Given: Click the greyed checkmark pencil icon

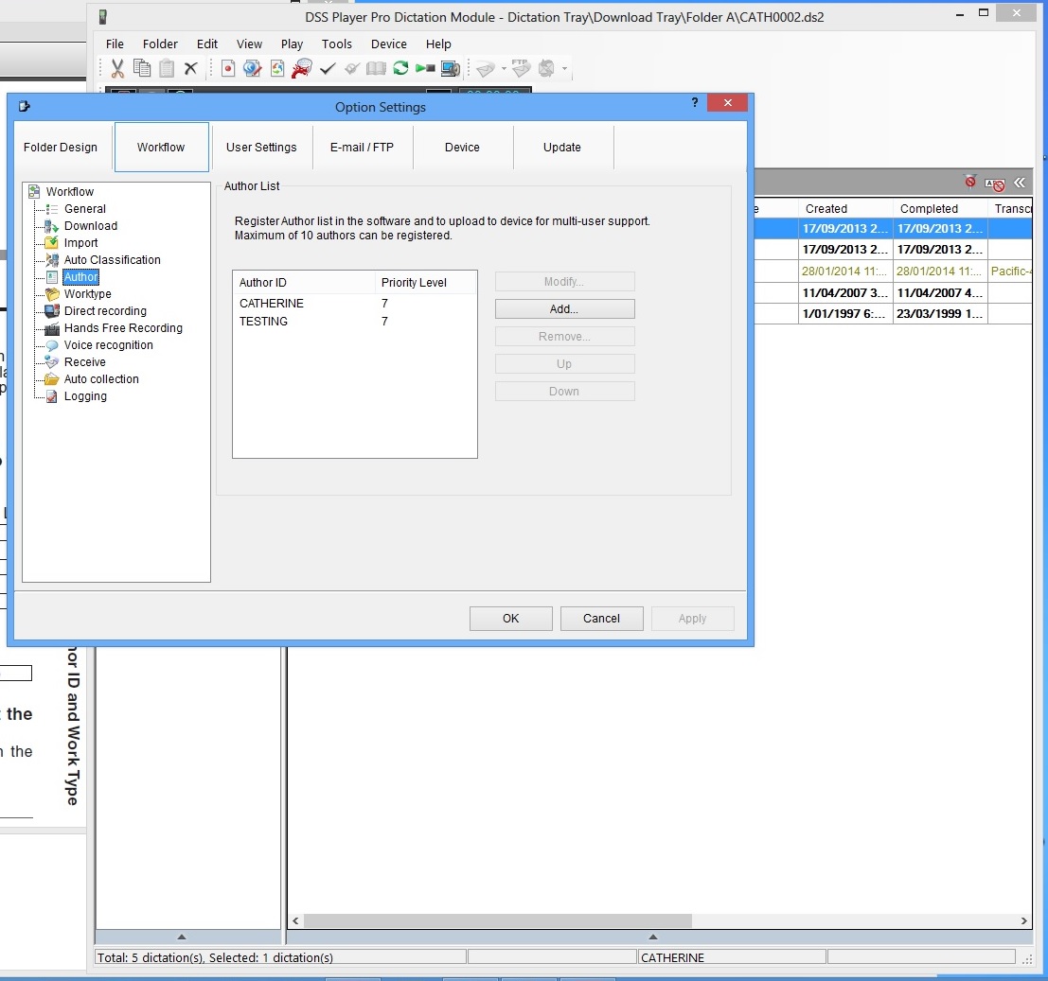Looking at the screenshot, I should [x=351, y=68].
